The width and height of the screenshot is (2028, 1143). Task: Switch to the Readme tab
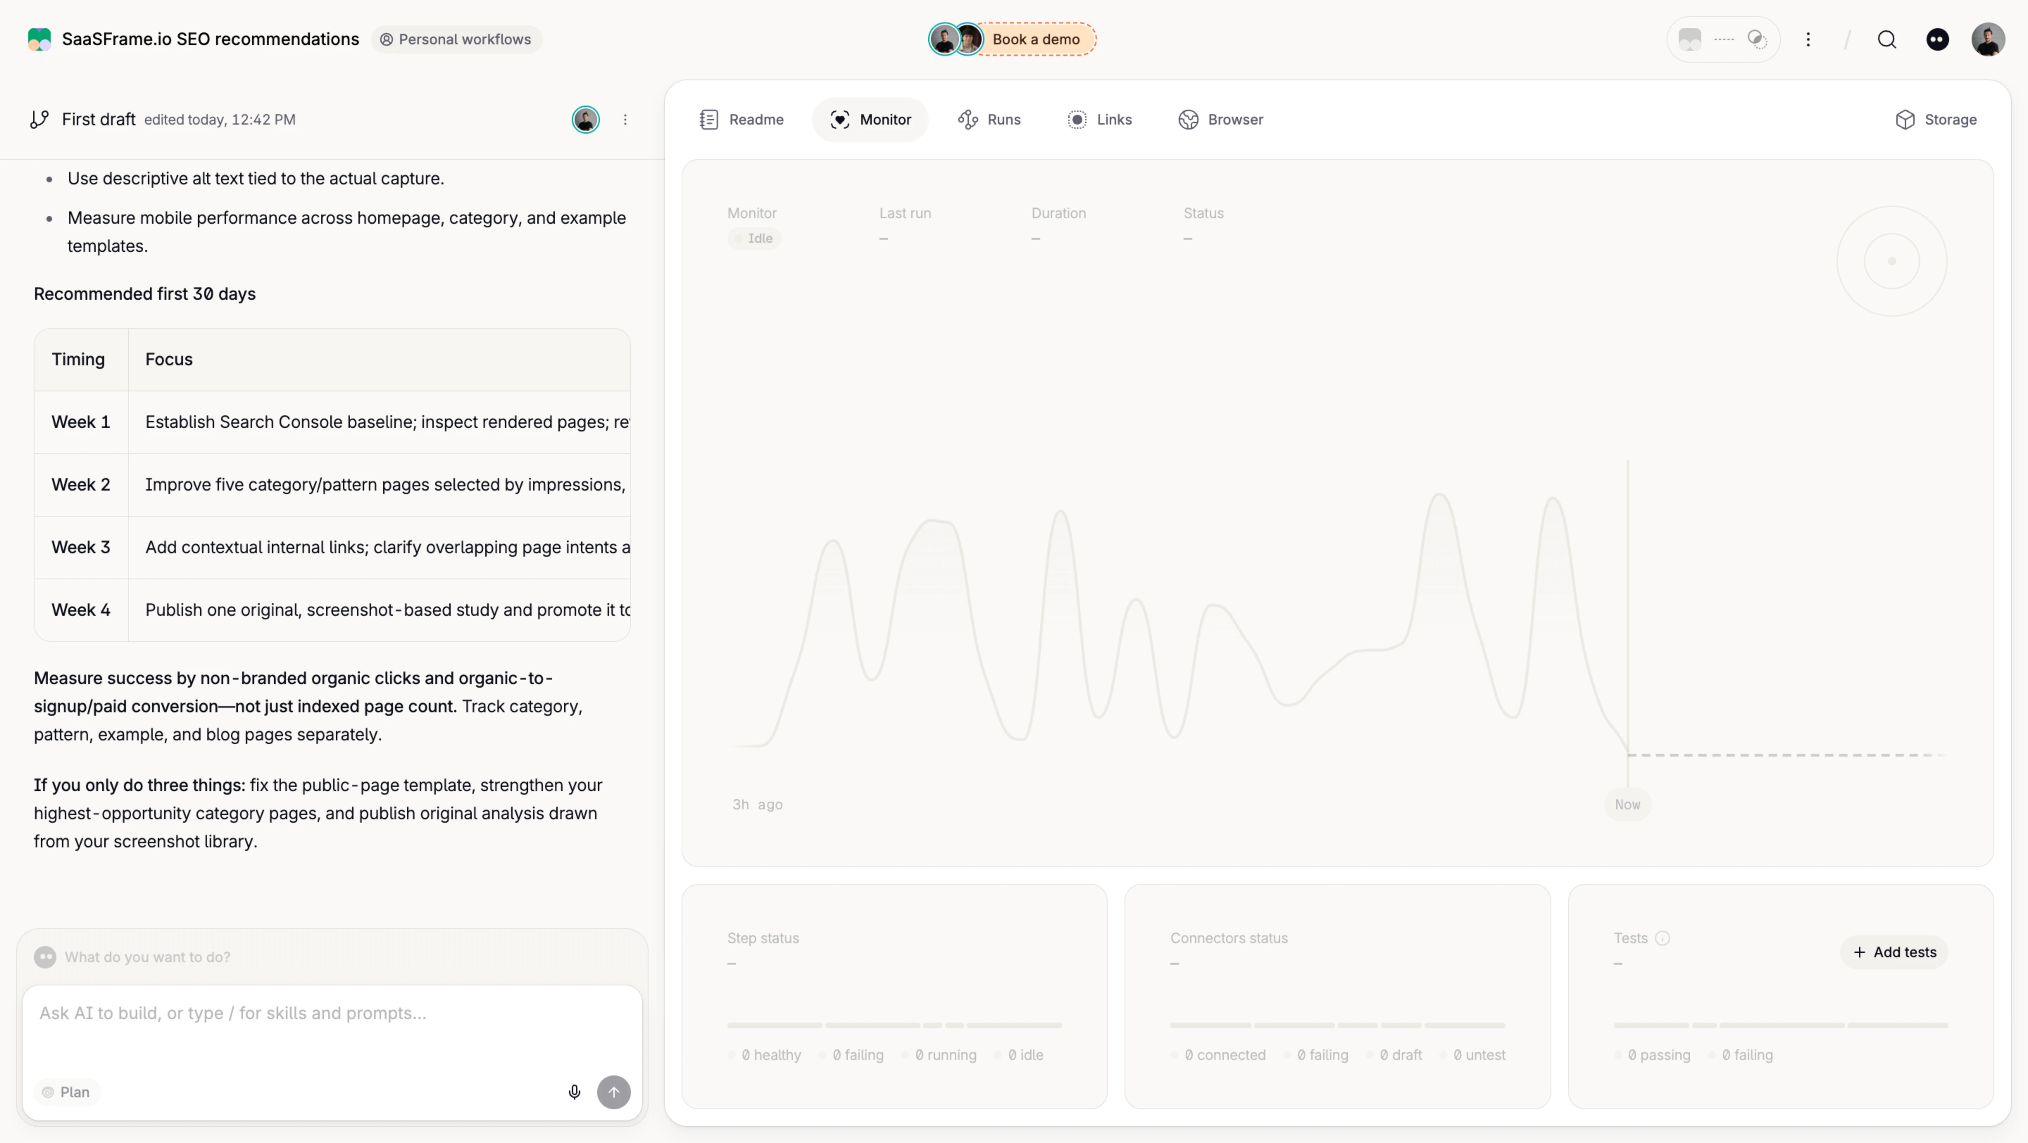pos(741,120)
